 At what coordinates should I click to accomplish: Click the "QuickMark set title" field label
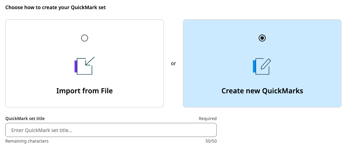click(x=25, y=119)
